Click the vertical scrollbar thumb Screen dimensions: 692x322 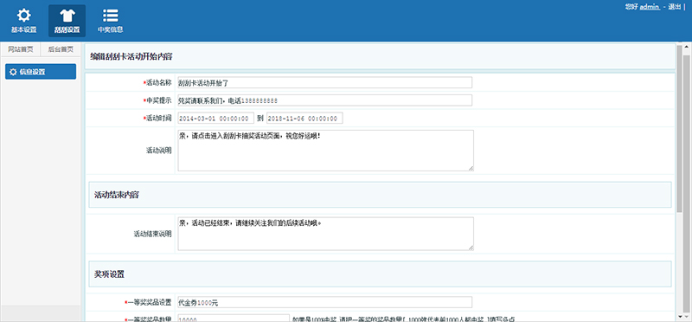687,131
